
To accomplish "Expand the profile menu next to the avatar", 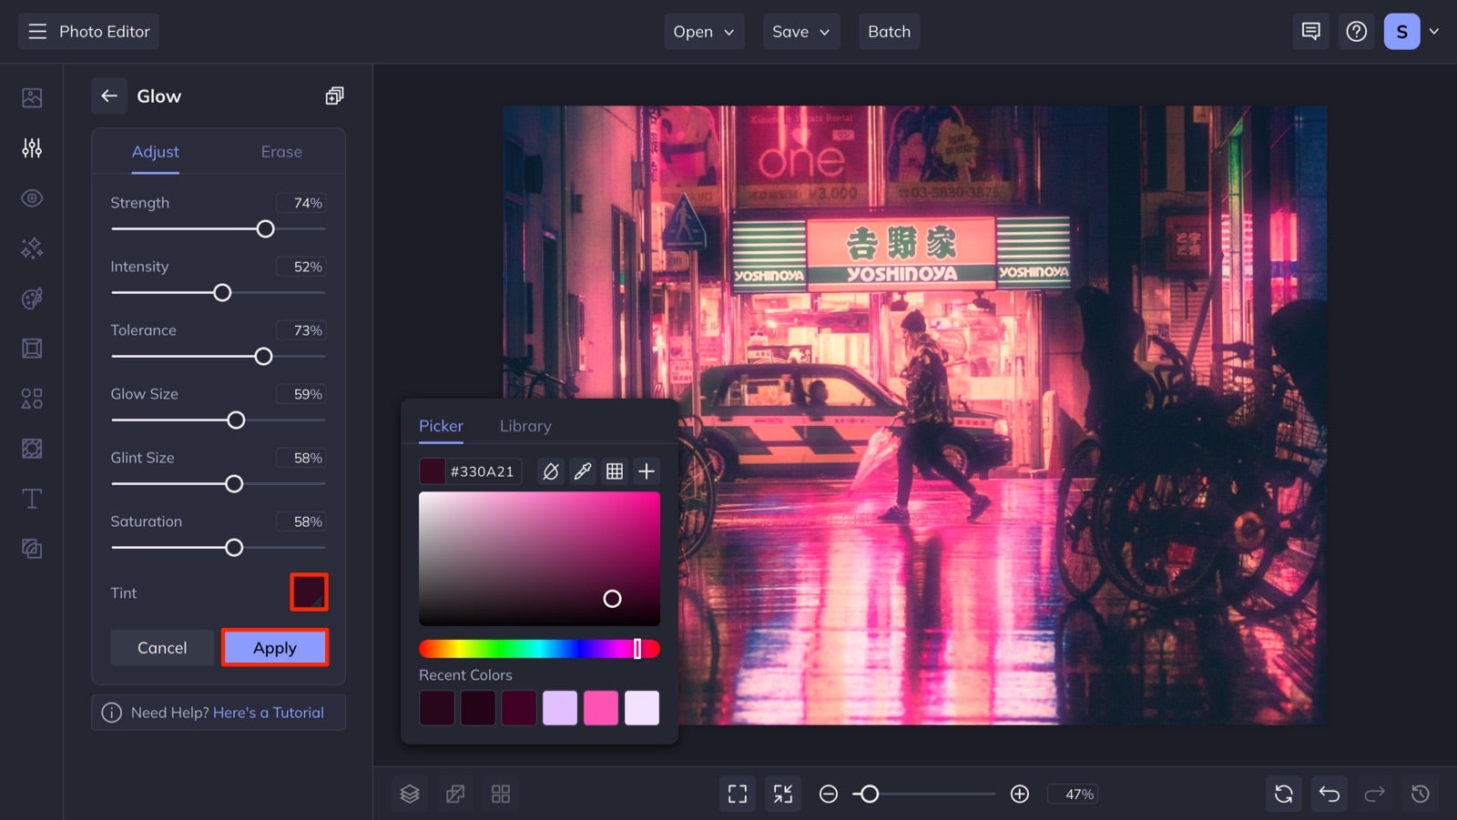I will click(1432, 31).
